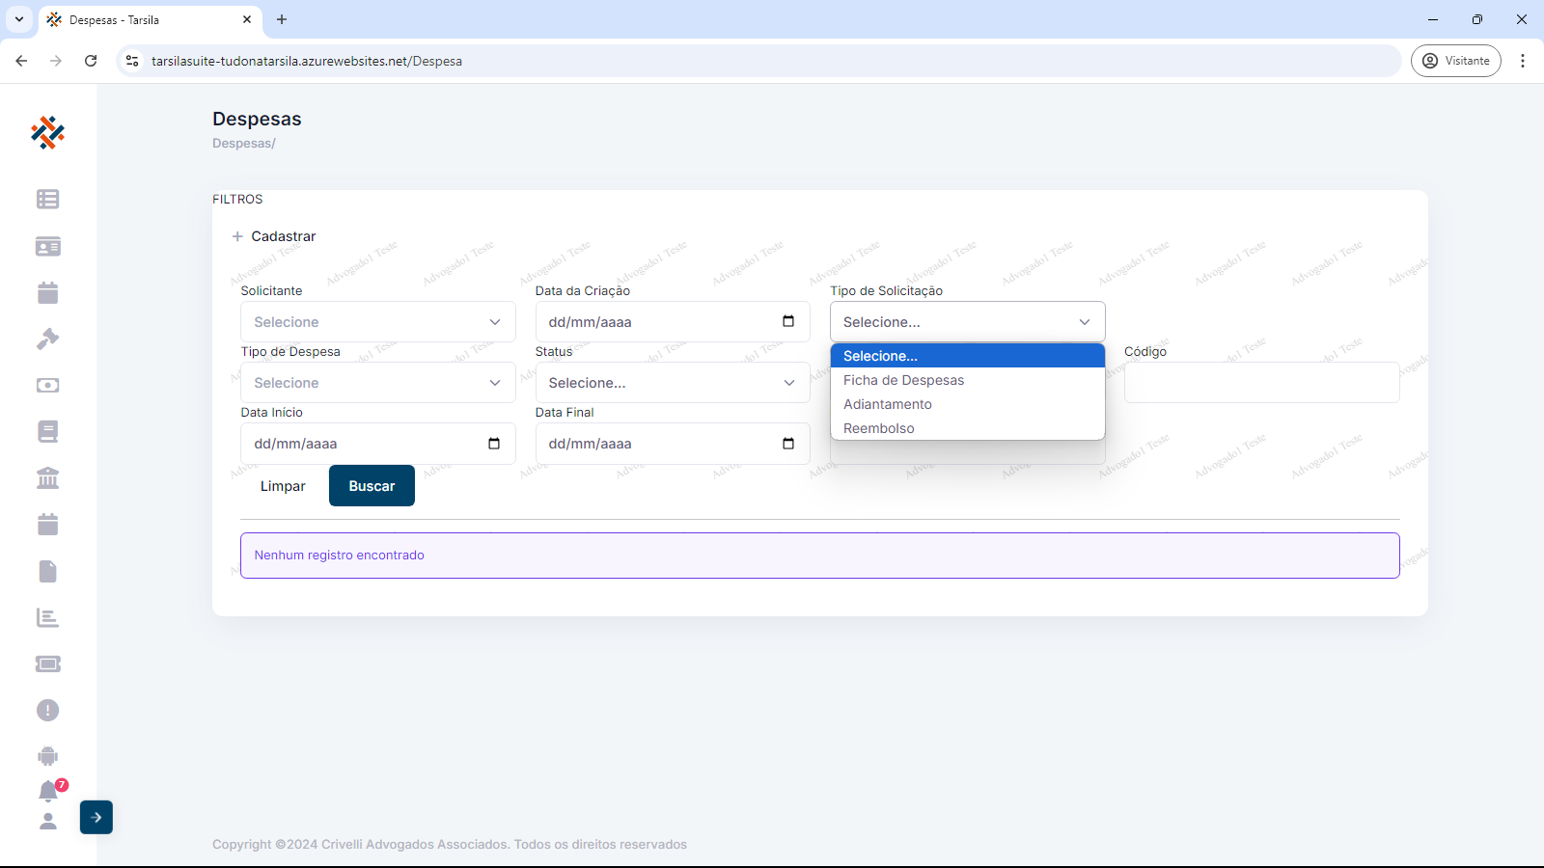This screenshot has height=868, width=1544.
Task: Click the Buscar button
Action: [x=372, y=486]
